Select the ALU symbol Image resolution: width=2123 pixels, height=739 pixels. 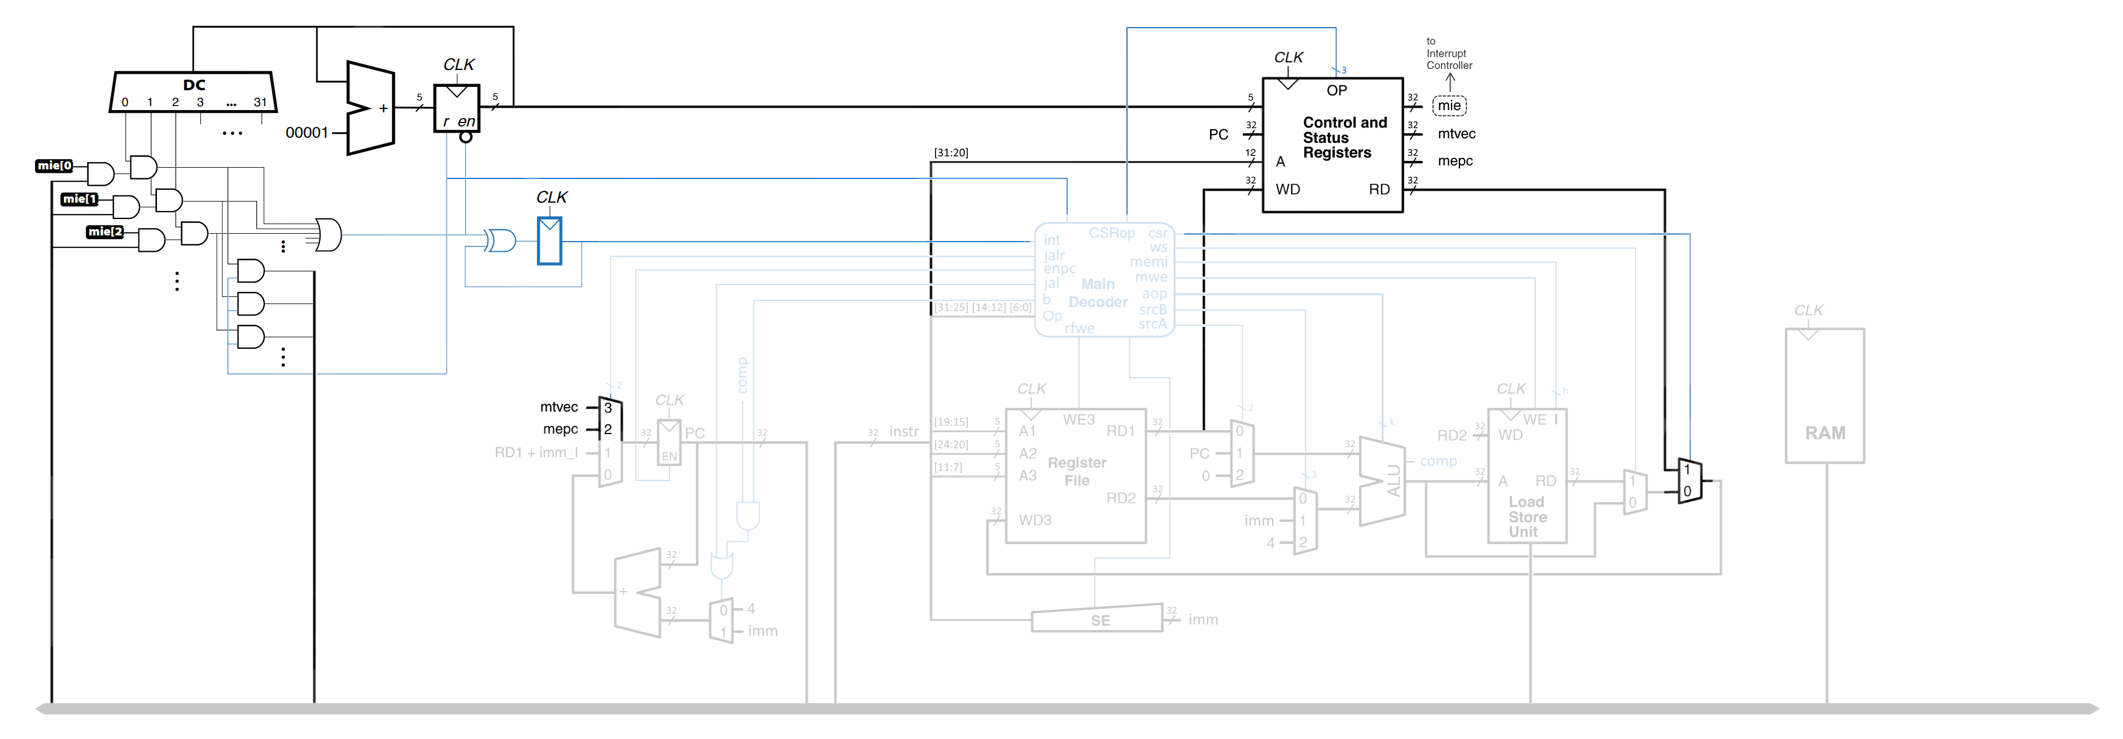click(x=1382, y=480)
